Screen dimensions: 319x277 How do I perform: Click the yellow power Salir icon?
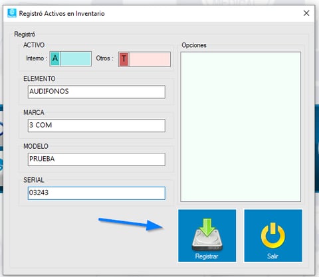pos(273,235)
